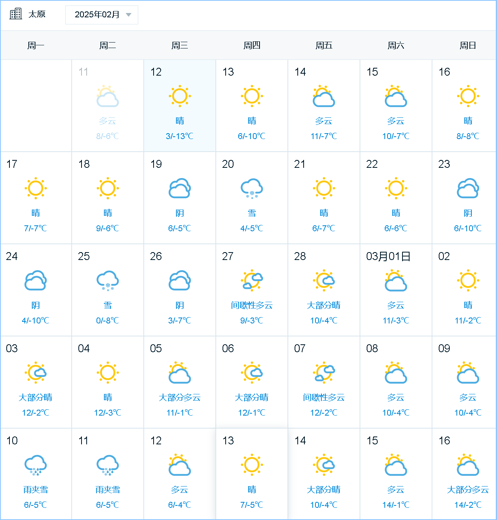Click the 3/-13℃ temperature link
Viewport: 497px width, 520px height.
click(x=180, y=136)
